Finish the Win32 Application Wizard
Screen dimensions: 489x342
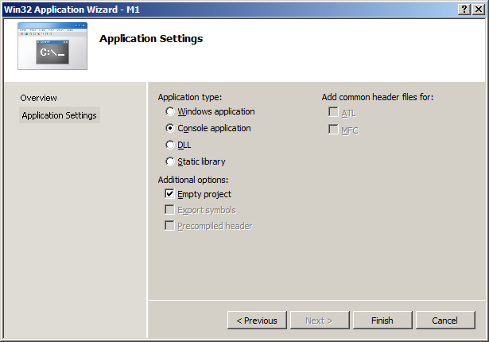(x=382, y=321)
